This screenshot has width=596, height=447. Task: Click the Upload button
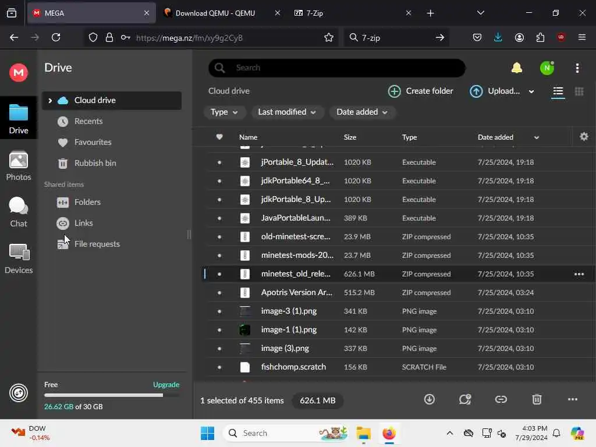pos(495,91)
